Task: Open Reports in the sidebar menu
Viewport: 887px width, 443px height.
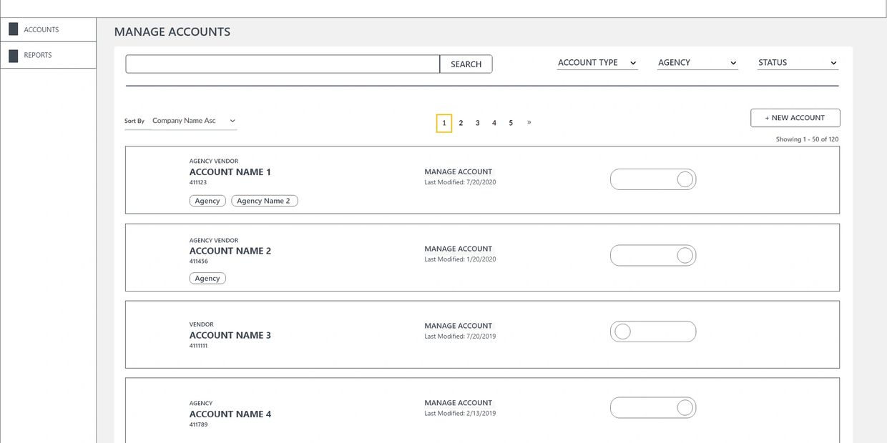Action: (x=38, y=55)
